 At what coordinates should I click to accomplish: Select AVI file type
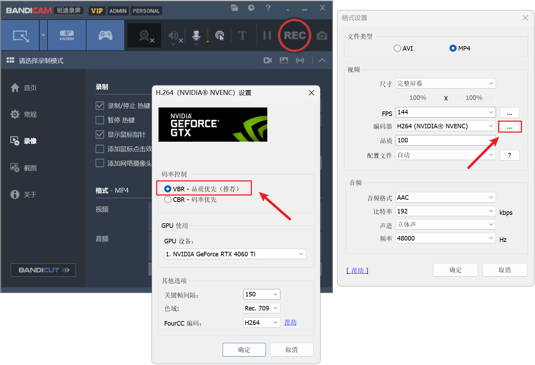point(397,48)
